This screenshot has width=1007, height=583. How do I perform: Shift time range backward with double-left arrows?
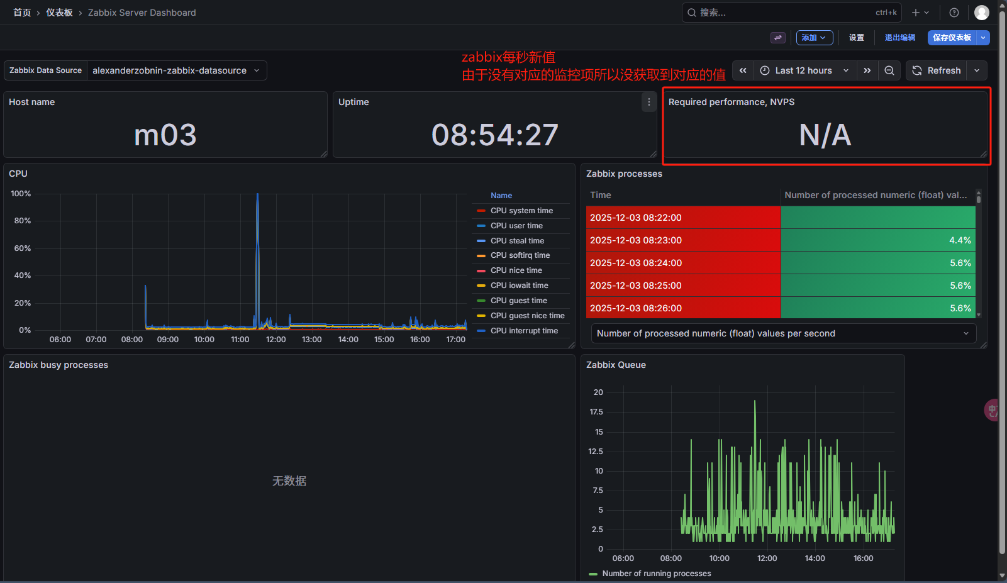pyautogui.click(x=743, y=70)
